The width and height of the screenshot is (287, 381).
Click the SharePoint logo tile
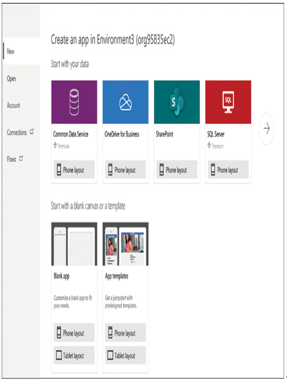177,102
